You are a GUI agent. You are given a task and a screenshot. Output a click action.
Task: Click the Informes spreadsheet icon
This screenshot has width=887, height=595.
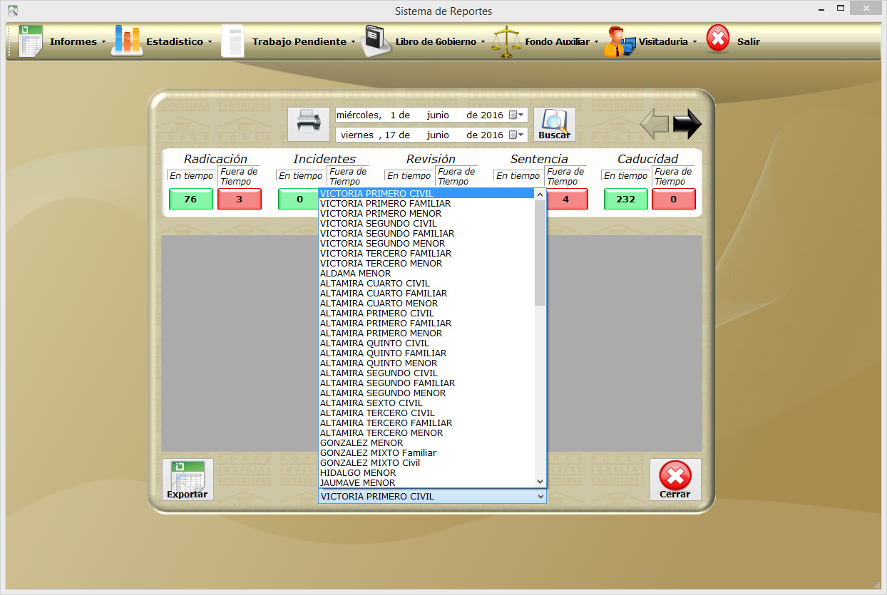(31, 41)
